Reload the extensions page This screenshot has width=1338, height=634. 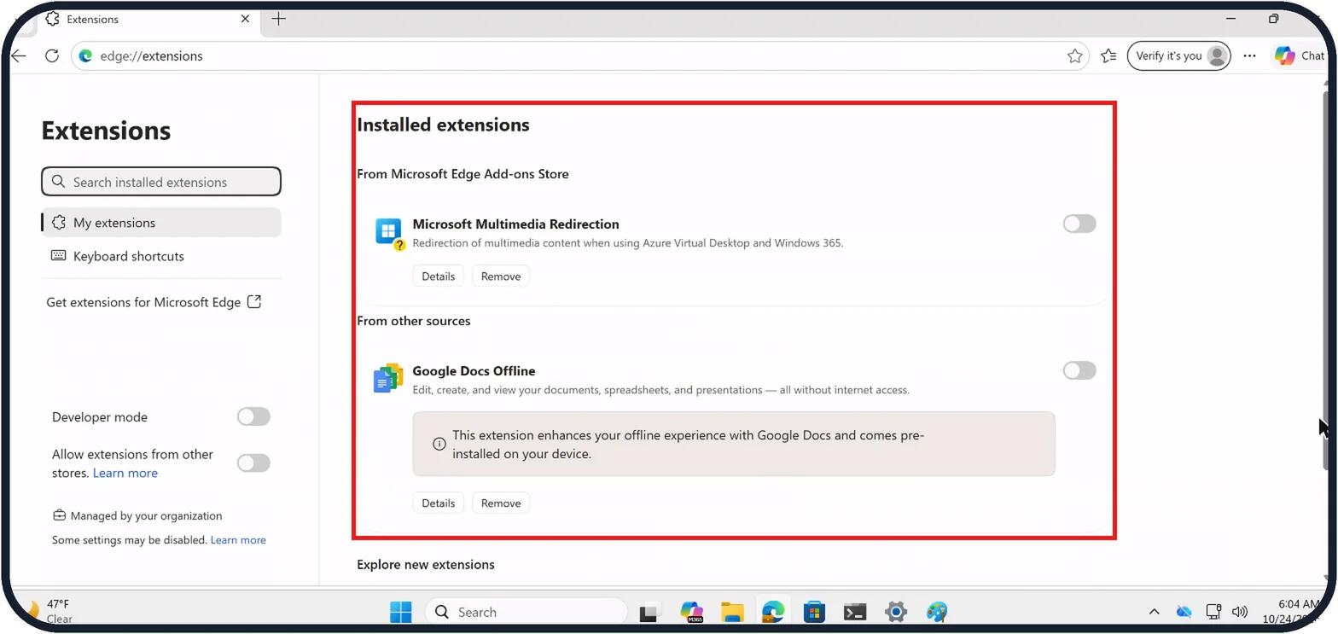point(52,56)
